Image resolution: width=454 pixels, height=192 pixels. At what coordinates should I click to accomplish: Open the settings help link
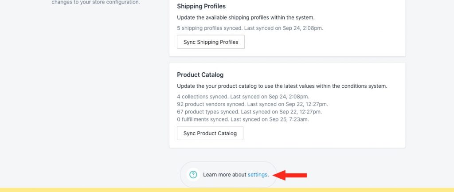(x=258, y=175)
